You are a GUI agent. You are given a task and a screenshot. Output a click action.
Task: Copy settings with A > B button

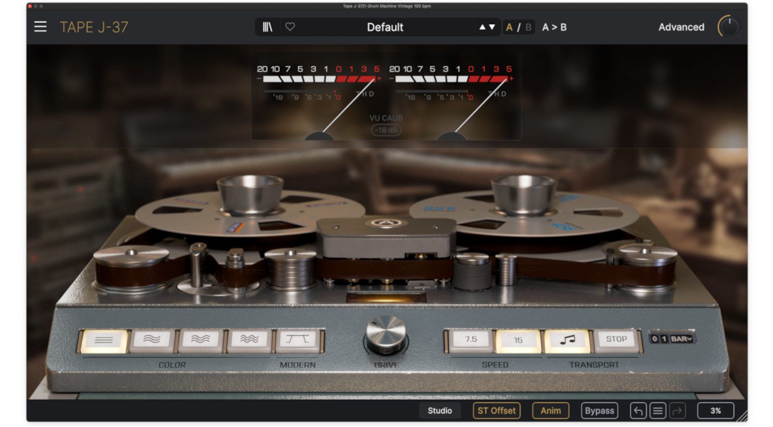(x=554, y=27)
